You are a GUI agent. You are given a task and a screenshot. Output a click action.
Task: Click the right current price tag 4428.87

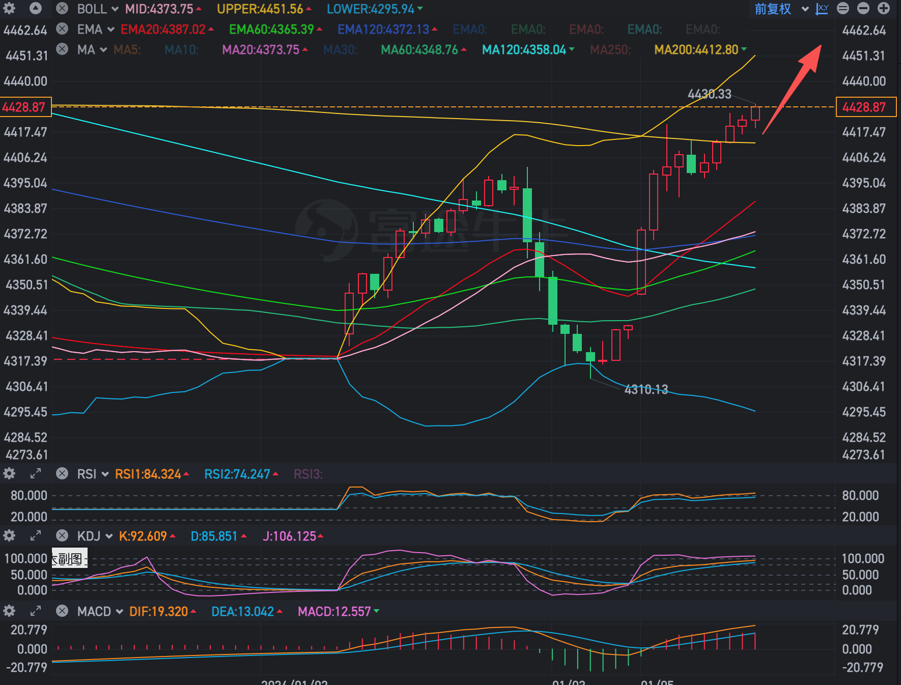pos(866,107)
